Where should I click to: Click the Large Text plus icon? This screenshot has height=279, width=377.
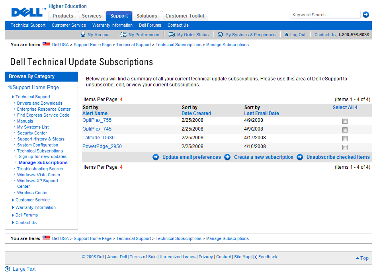point(8,269)
